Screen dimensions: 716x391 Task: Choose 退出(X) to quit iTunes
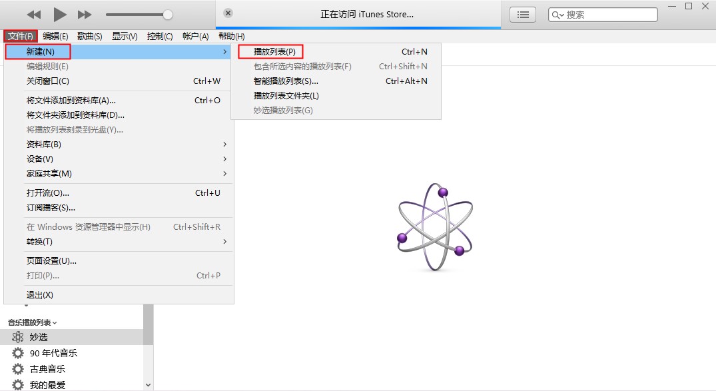[x=119, y=294]
